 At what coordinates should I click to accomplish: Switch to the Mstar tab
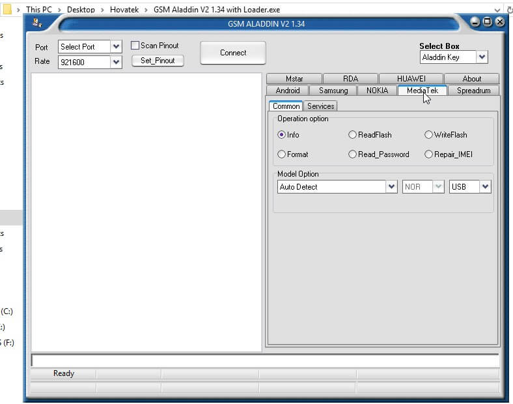click(294, 79)
